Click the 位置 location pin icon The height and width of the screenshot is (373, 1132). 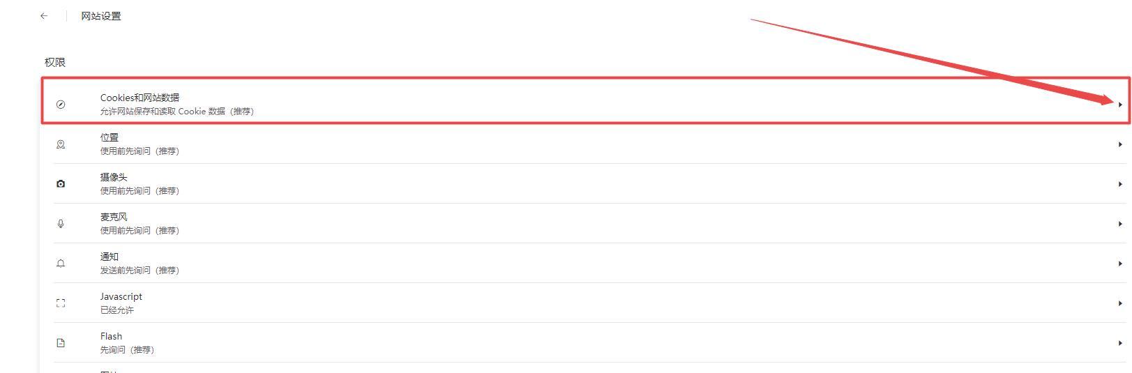point(61,144)
